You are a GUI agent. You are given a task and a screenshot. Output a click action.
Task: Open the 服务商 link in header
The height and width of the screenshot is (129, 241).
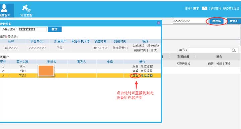click(x=227, y=8)
